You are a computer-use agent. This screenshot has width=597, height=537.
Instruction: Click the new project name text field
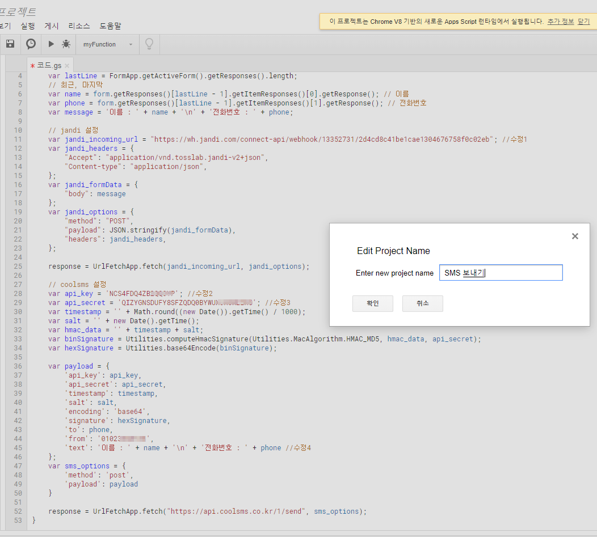point(501,273)
